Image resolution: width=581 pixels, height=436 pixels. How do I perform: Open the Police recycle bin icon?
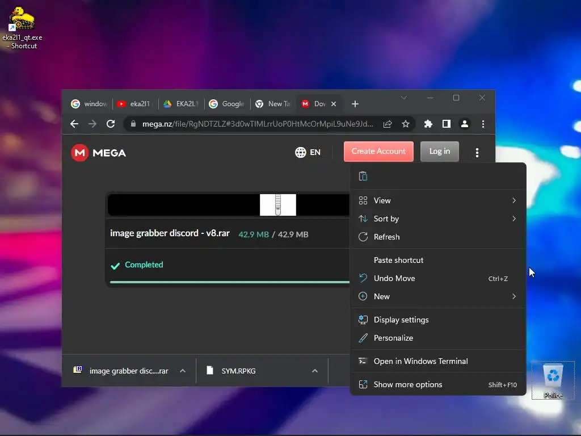pos(553,380)
